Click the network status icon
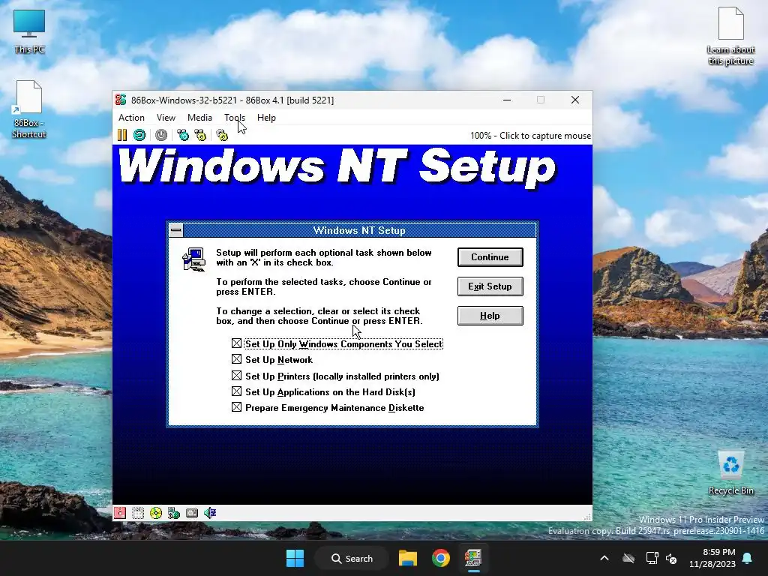Screen dimensions: 768x576 coord(174,513)
